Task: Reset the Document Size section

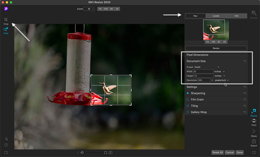Action: (x=245, y=61)
